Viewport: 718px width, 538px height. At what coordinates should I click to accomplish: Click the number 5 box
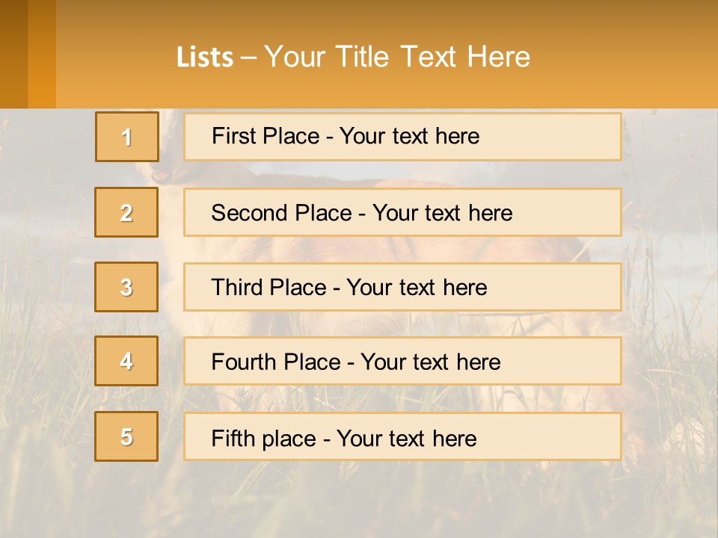tap(126, 436)
